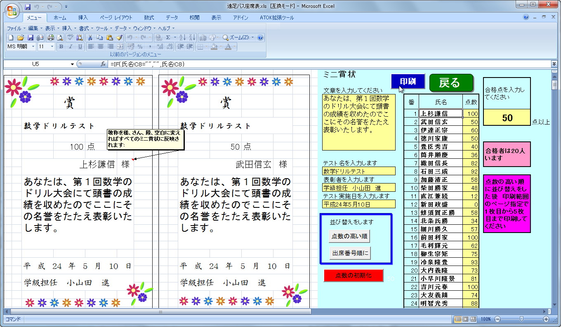Switch to Page Layout view in status bar
Viewport: 561px width, 327px height.
pyautogui.click(x=465, y=319)
